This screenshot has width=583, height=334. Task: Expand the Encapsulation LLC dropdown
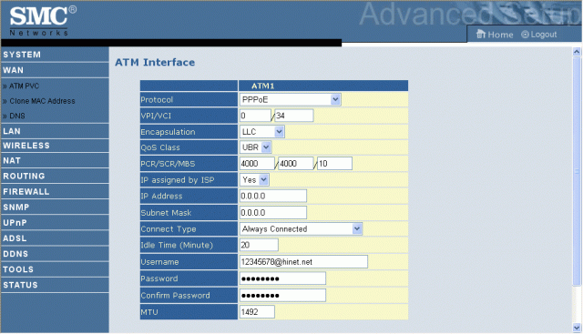click(x=262, y=132)
